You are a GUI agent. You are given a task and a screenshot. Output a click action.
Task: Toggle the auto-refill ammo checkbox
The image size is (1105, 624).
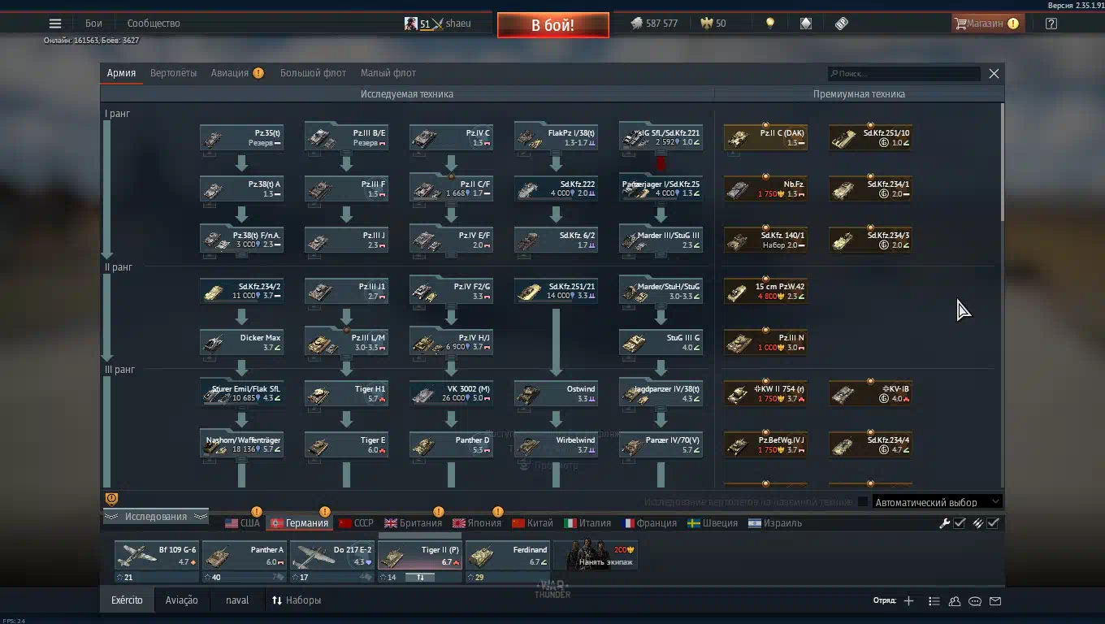tap(993, 523)
